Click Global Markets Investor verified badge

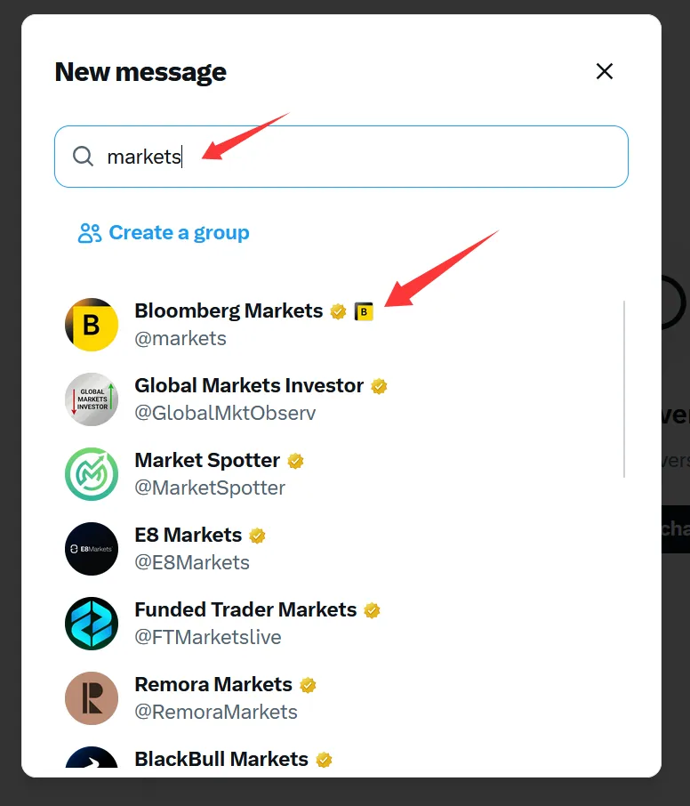click(379, 386)
